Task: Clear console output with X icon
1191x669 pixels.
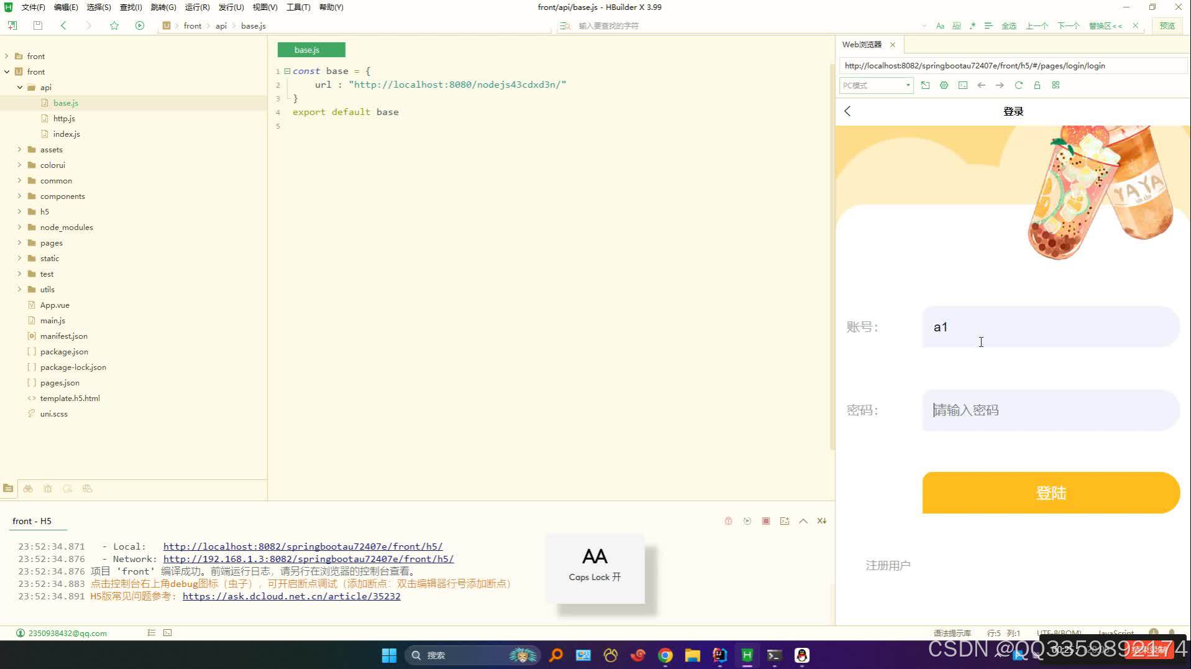Action: click(822, 521)
